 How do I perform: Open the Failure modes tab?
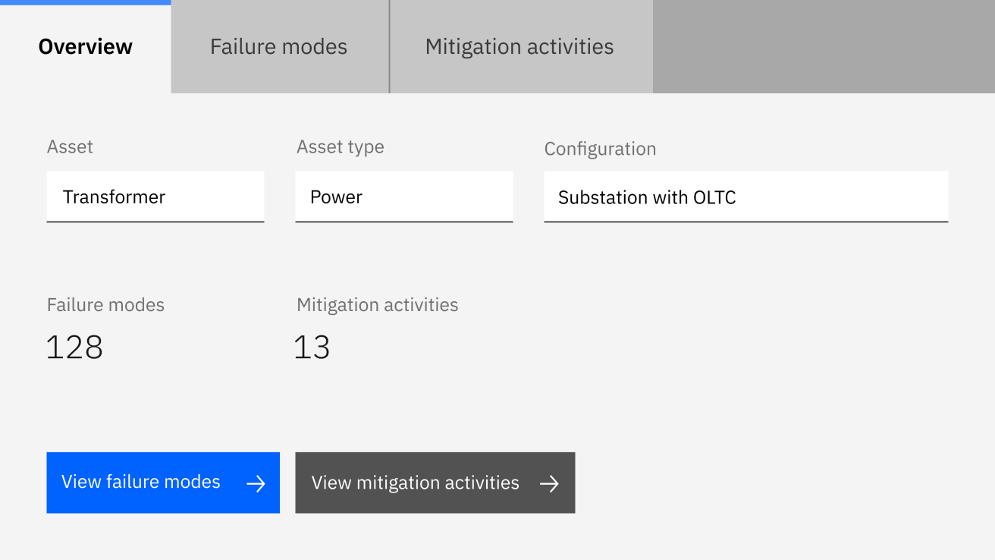pos(278,47)
